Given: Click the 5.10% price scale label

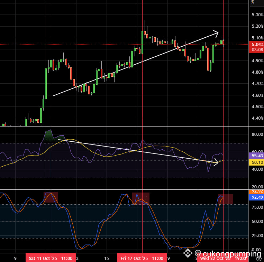Looking at the screenshot, I should (x=257, y=38).
